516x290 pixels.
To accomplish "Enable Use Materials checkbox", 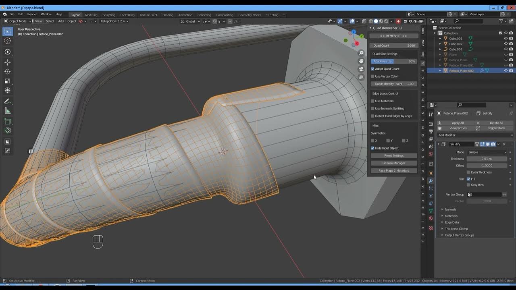I will pos(372,101).
